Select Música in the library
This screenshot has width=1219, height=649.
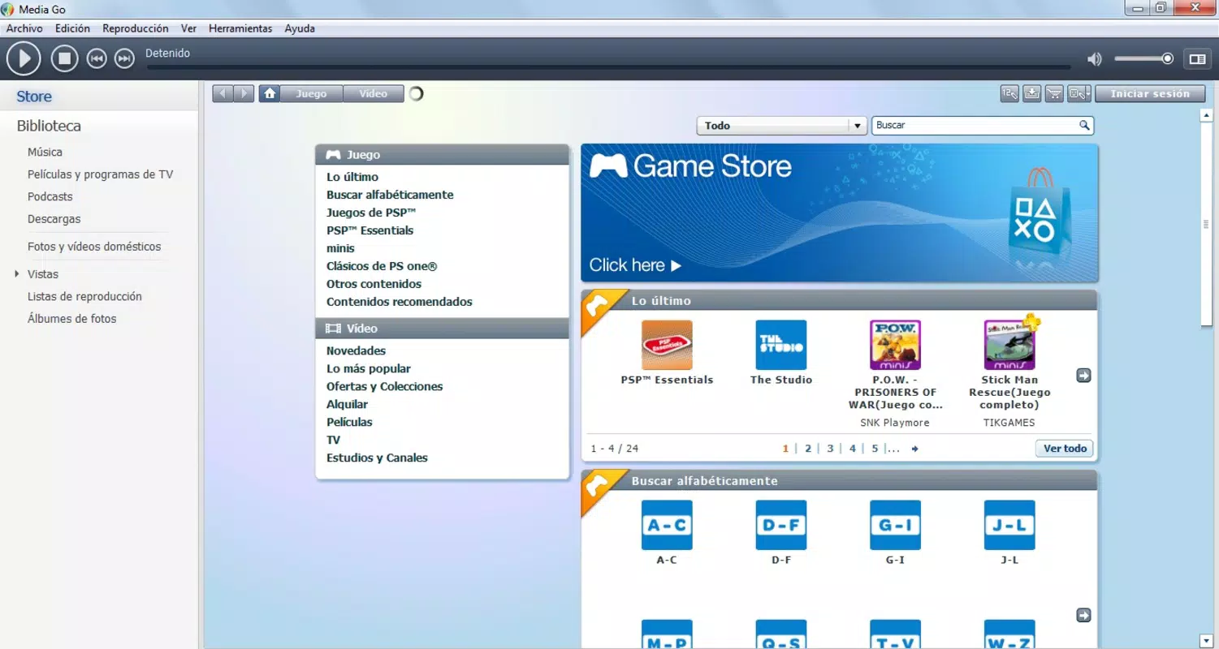pyautogui.click(x=45, y=152)
